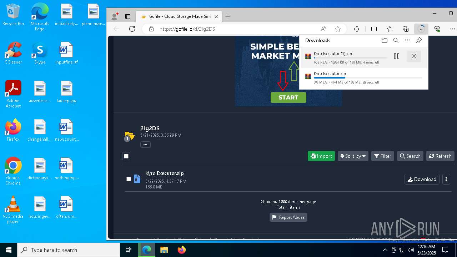Pin the Downloads panel
This screenshot has height=257, width=457.
pyautogui.click(x=419, y=40)
